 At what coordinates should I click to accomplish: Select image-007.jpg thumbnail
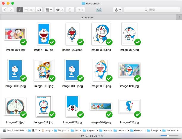pos(44,70)
